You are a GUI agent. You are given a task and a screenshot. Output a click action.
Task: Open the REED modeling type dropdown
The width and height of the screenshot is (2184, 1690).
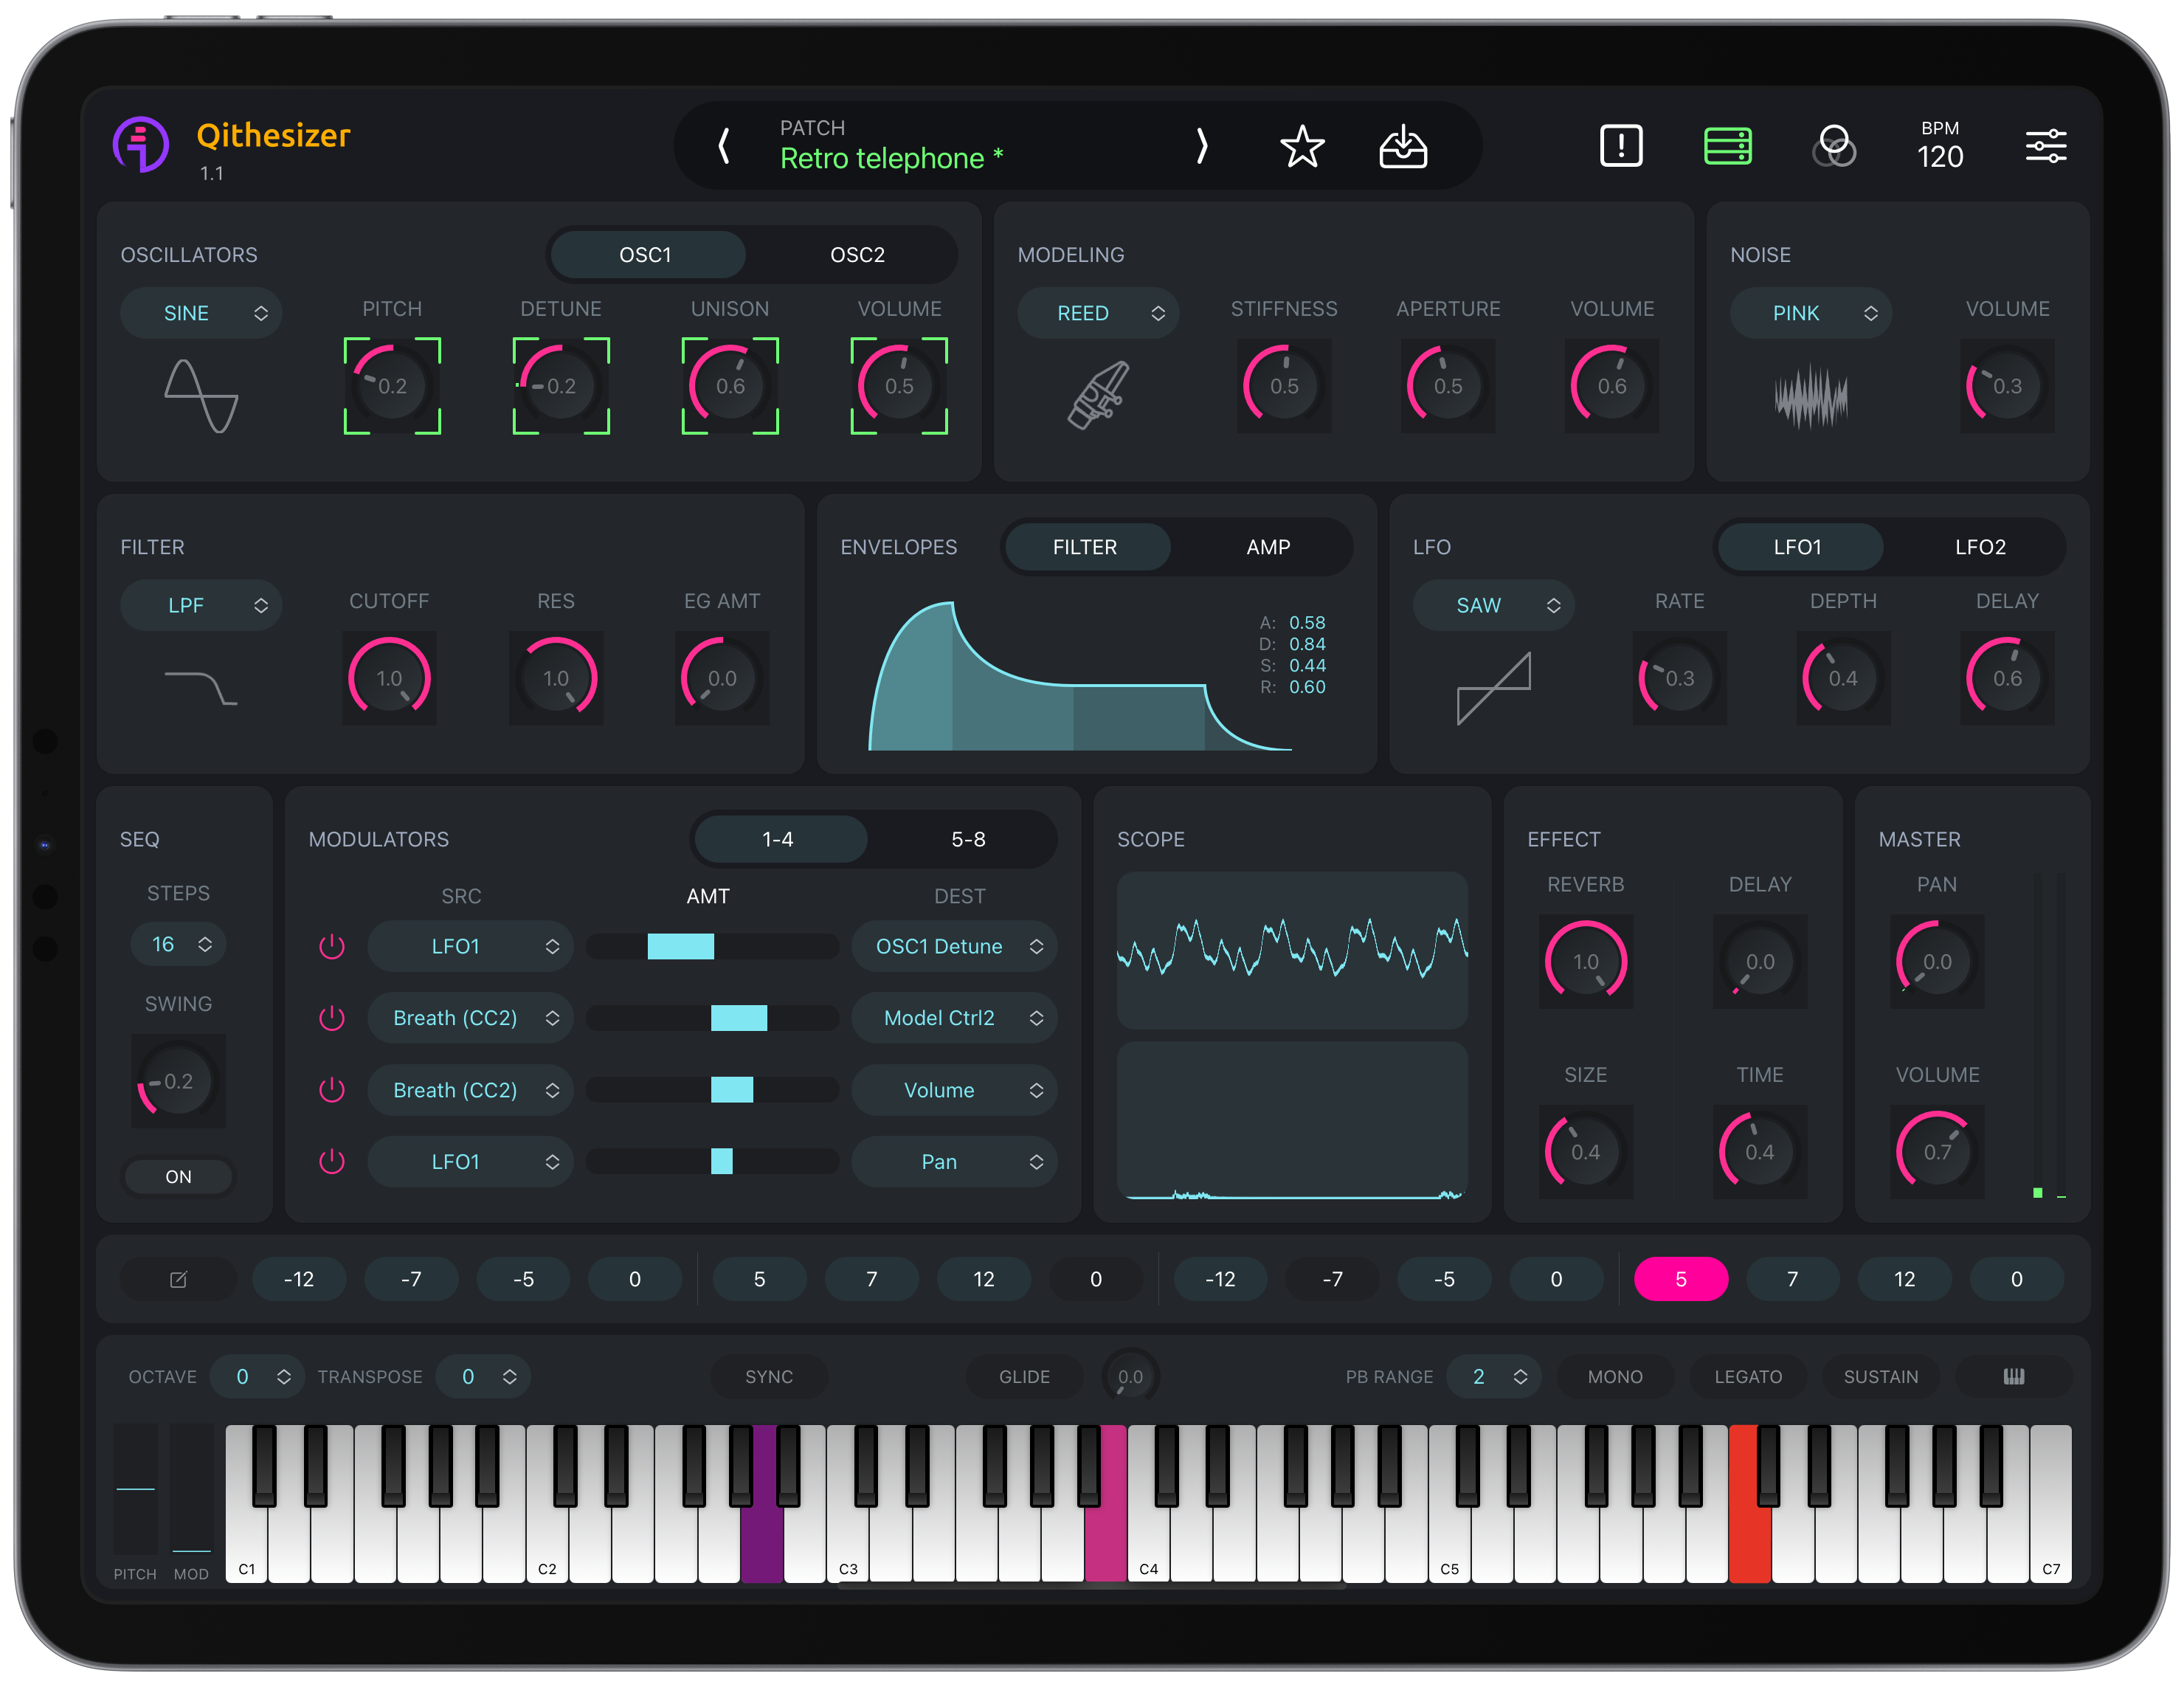(x=1098, y=313)
